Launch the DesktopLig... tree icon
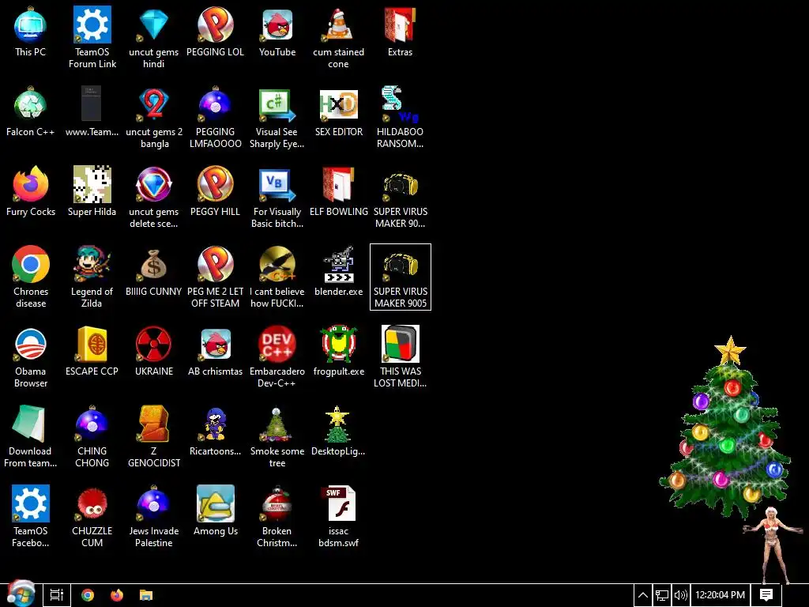Viewport: 809px width, 607px height. pyautogui.click(x=338, y=431)
